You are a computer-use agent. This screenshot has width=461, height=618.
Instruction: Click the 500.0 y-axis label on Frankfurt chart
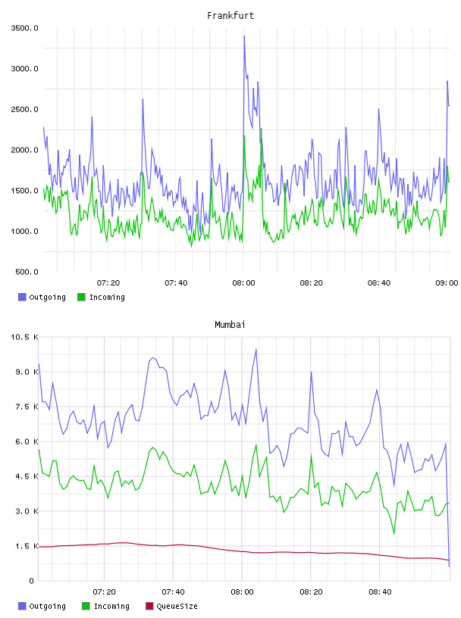pyautogui.click(x=27, y=272)
